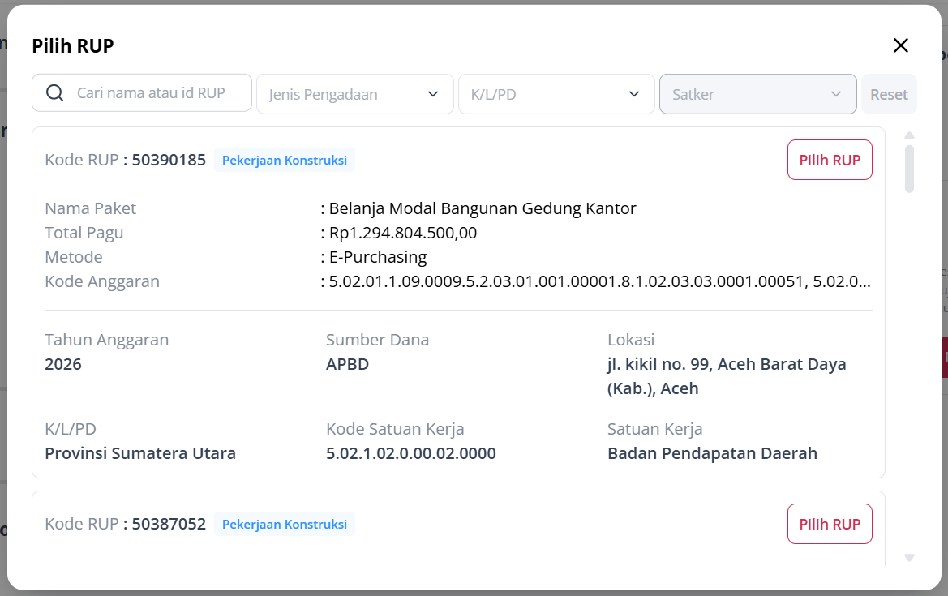948x596 pixels.
Task: Click the scrollbar up arrow
Action: click(x=909, y=135)
